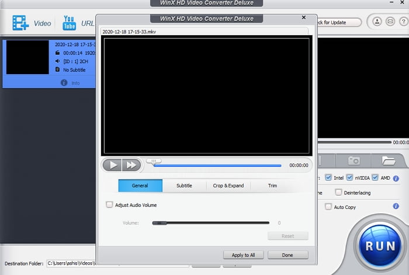Click the hardware accelerator info icon
This screenshot has width=409, height=275.
tap(396, 178)
